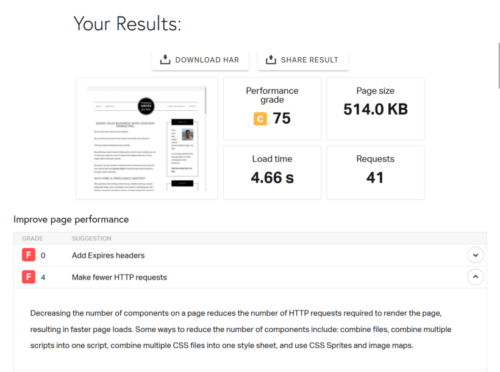
Task: Select the Performance grade metric card
Action: coord(272,108)
